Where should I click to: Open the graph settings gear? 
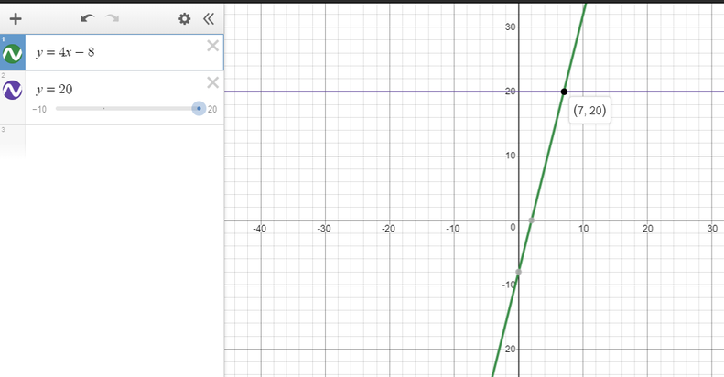(184, 17)
